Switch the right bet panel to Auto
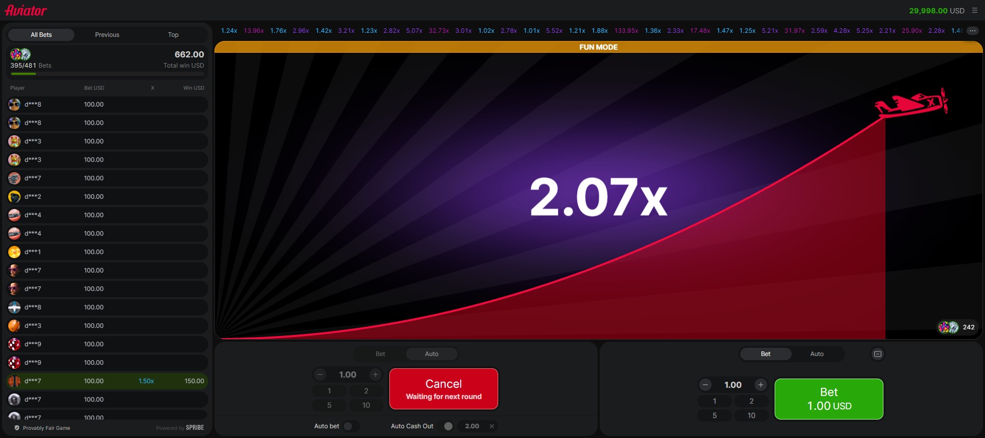985x438 pixels. pyautogui.click(x=817, y=354)
